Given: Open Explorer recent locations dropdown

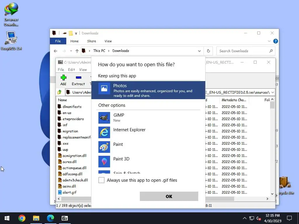Looking at the screenshot, I should 71,51.
